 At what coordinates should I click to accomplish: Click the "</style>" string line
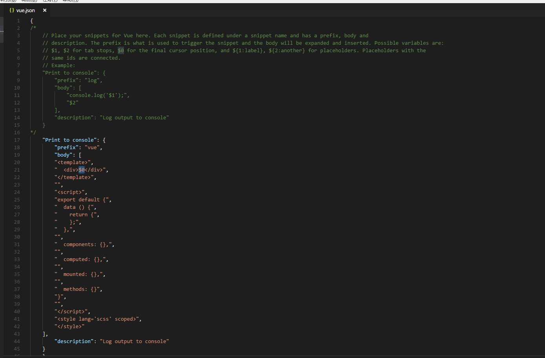pyautogui.click(x=69, y=327)
